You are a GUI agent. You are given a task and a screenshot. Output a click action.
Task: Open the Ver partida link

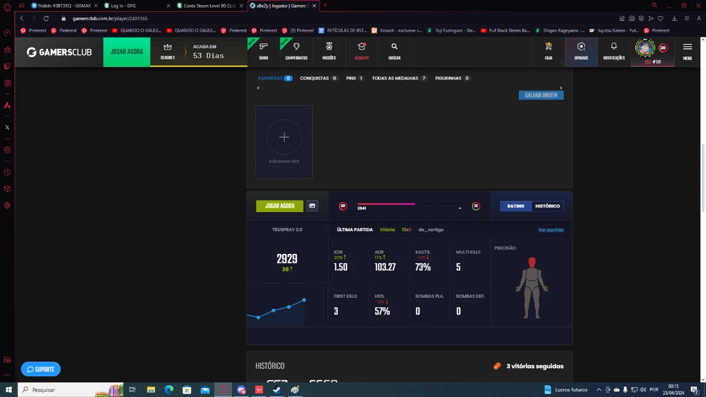click(551, 230)
